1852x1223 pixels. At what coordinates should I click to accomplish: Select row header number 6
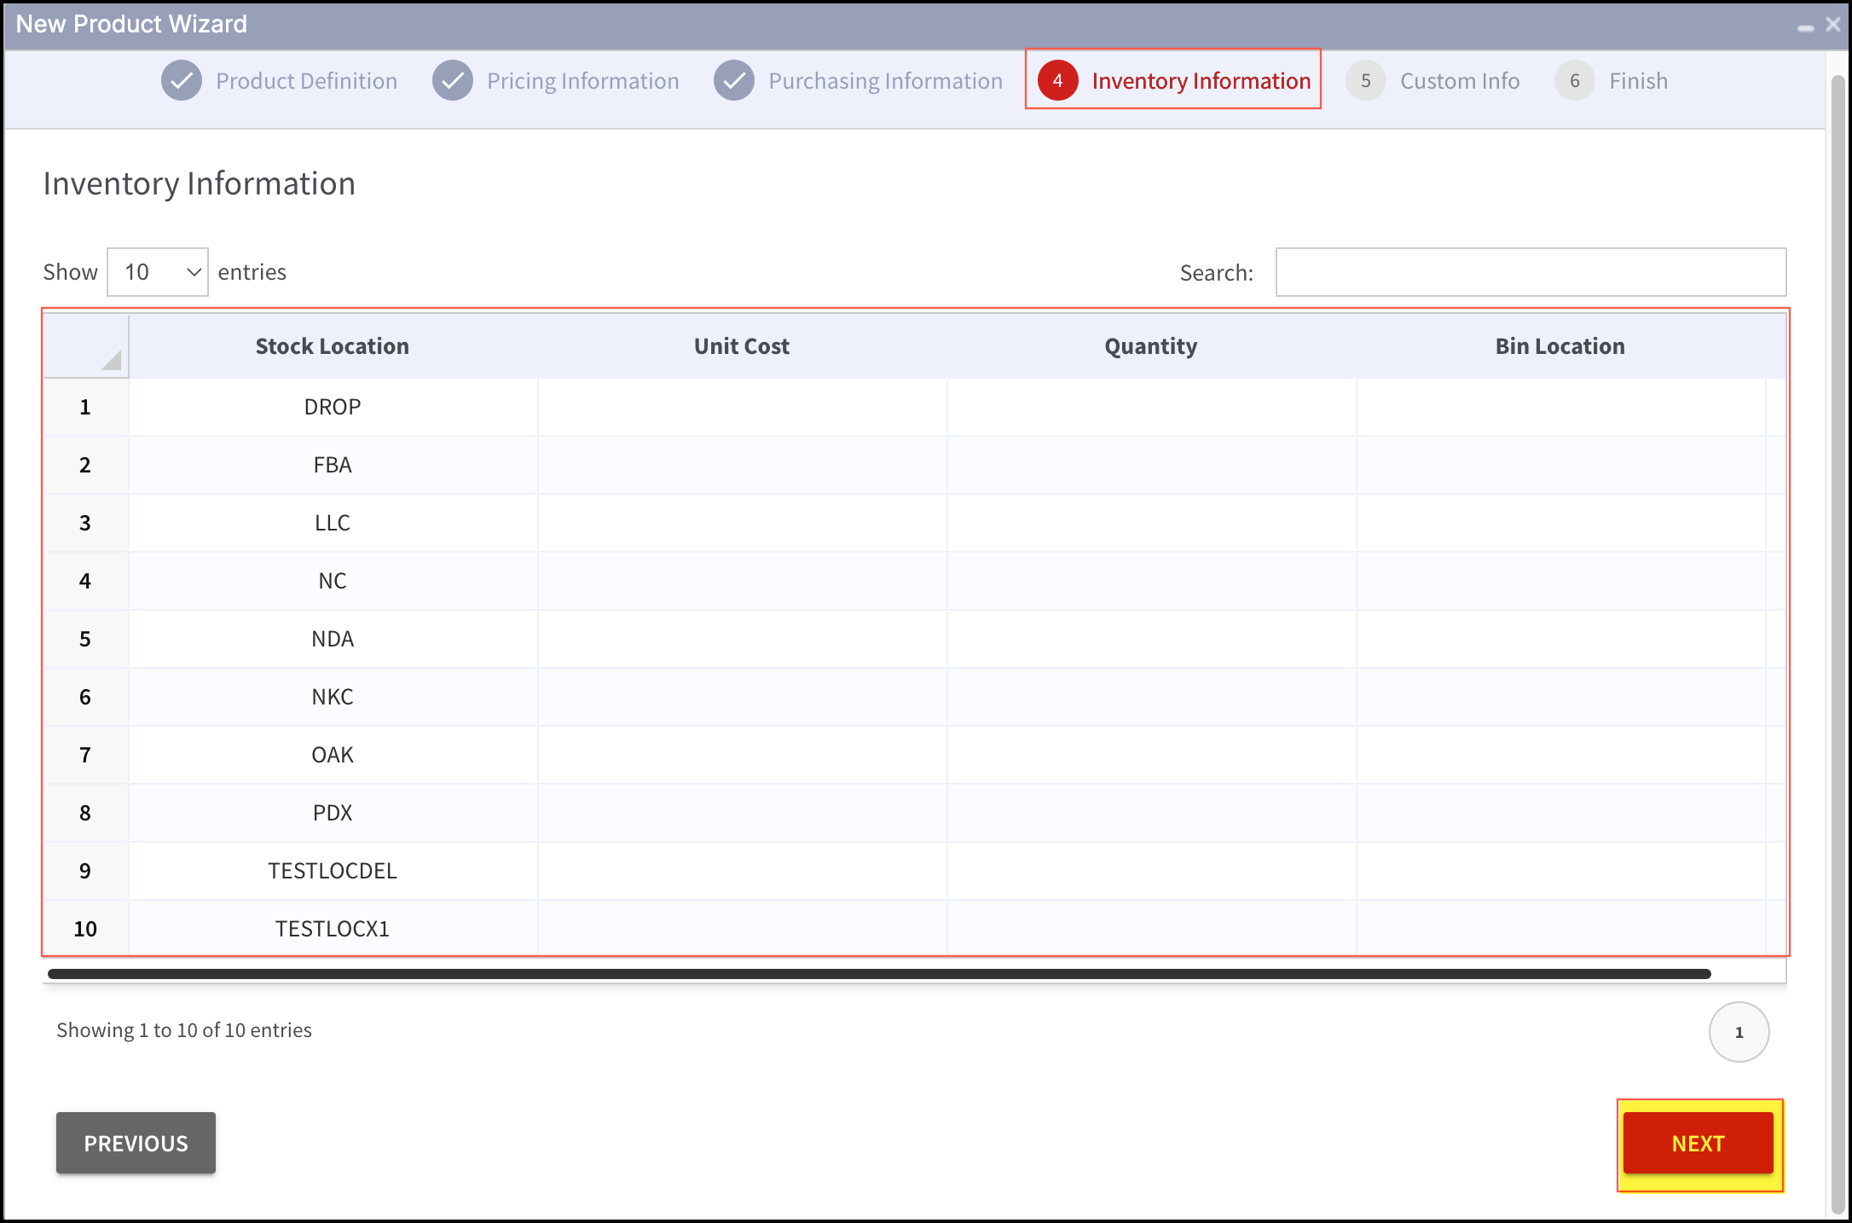click(86, 697)
